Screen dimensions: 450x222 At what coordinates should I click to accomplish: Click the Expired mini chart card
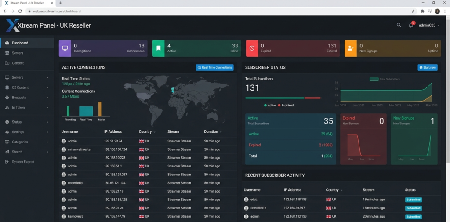click(363, 139)
